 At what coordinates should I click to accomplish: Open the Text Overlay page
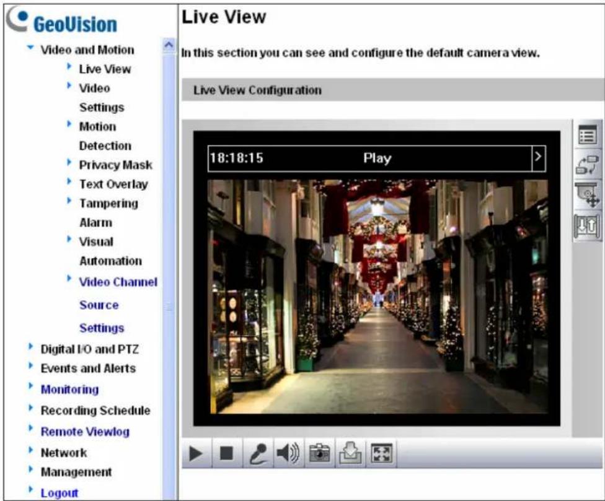(x=113, y=184)
